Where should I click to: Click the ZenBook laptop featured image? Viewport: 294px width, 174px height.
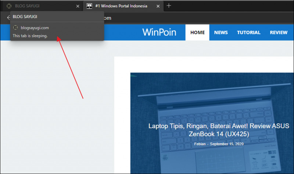[x=212, y=123]
